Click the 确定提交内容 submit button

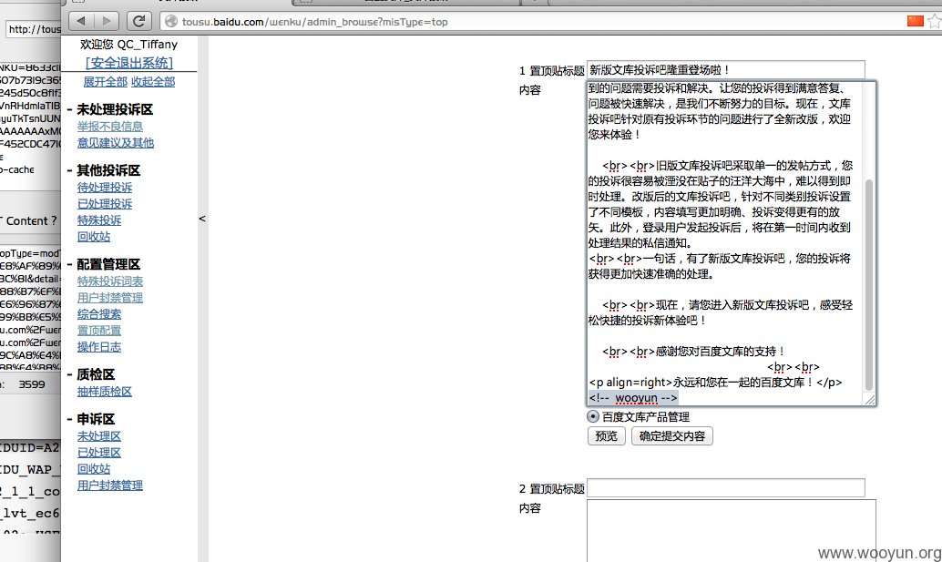[672, 436]
